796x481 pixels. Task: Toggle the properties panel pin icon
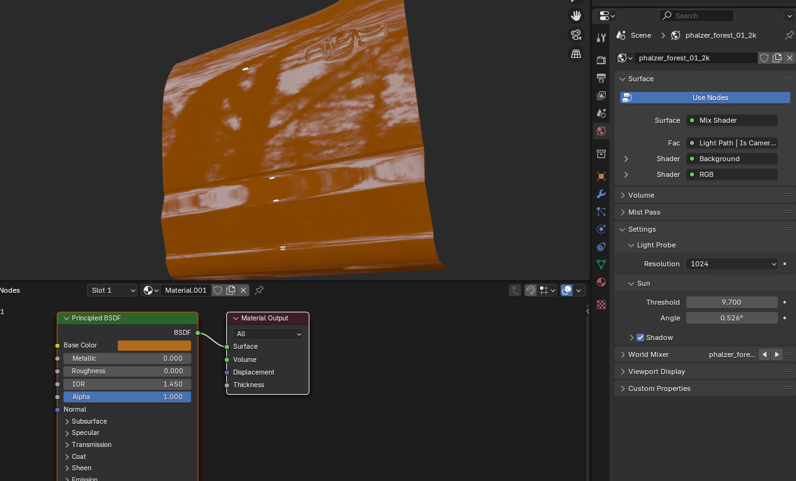789,35
